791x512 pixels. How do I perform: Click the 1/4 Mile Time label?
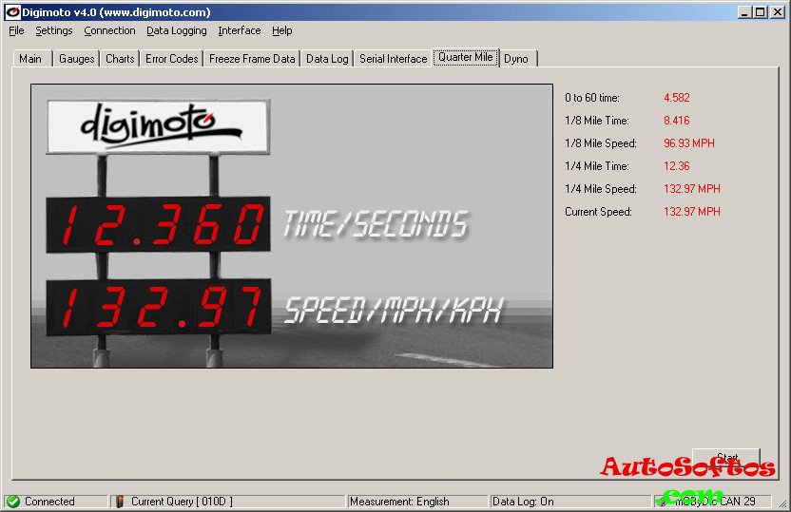(597, 166)
